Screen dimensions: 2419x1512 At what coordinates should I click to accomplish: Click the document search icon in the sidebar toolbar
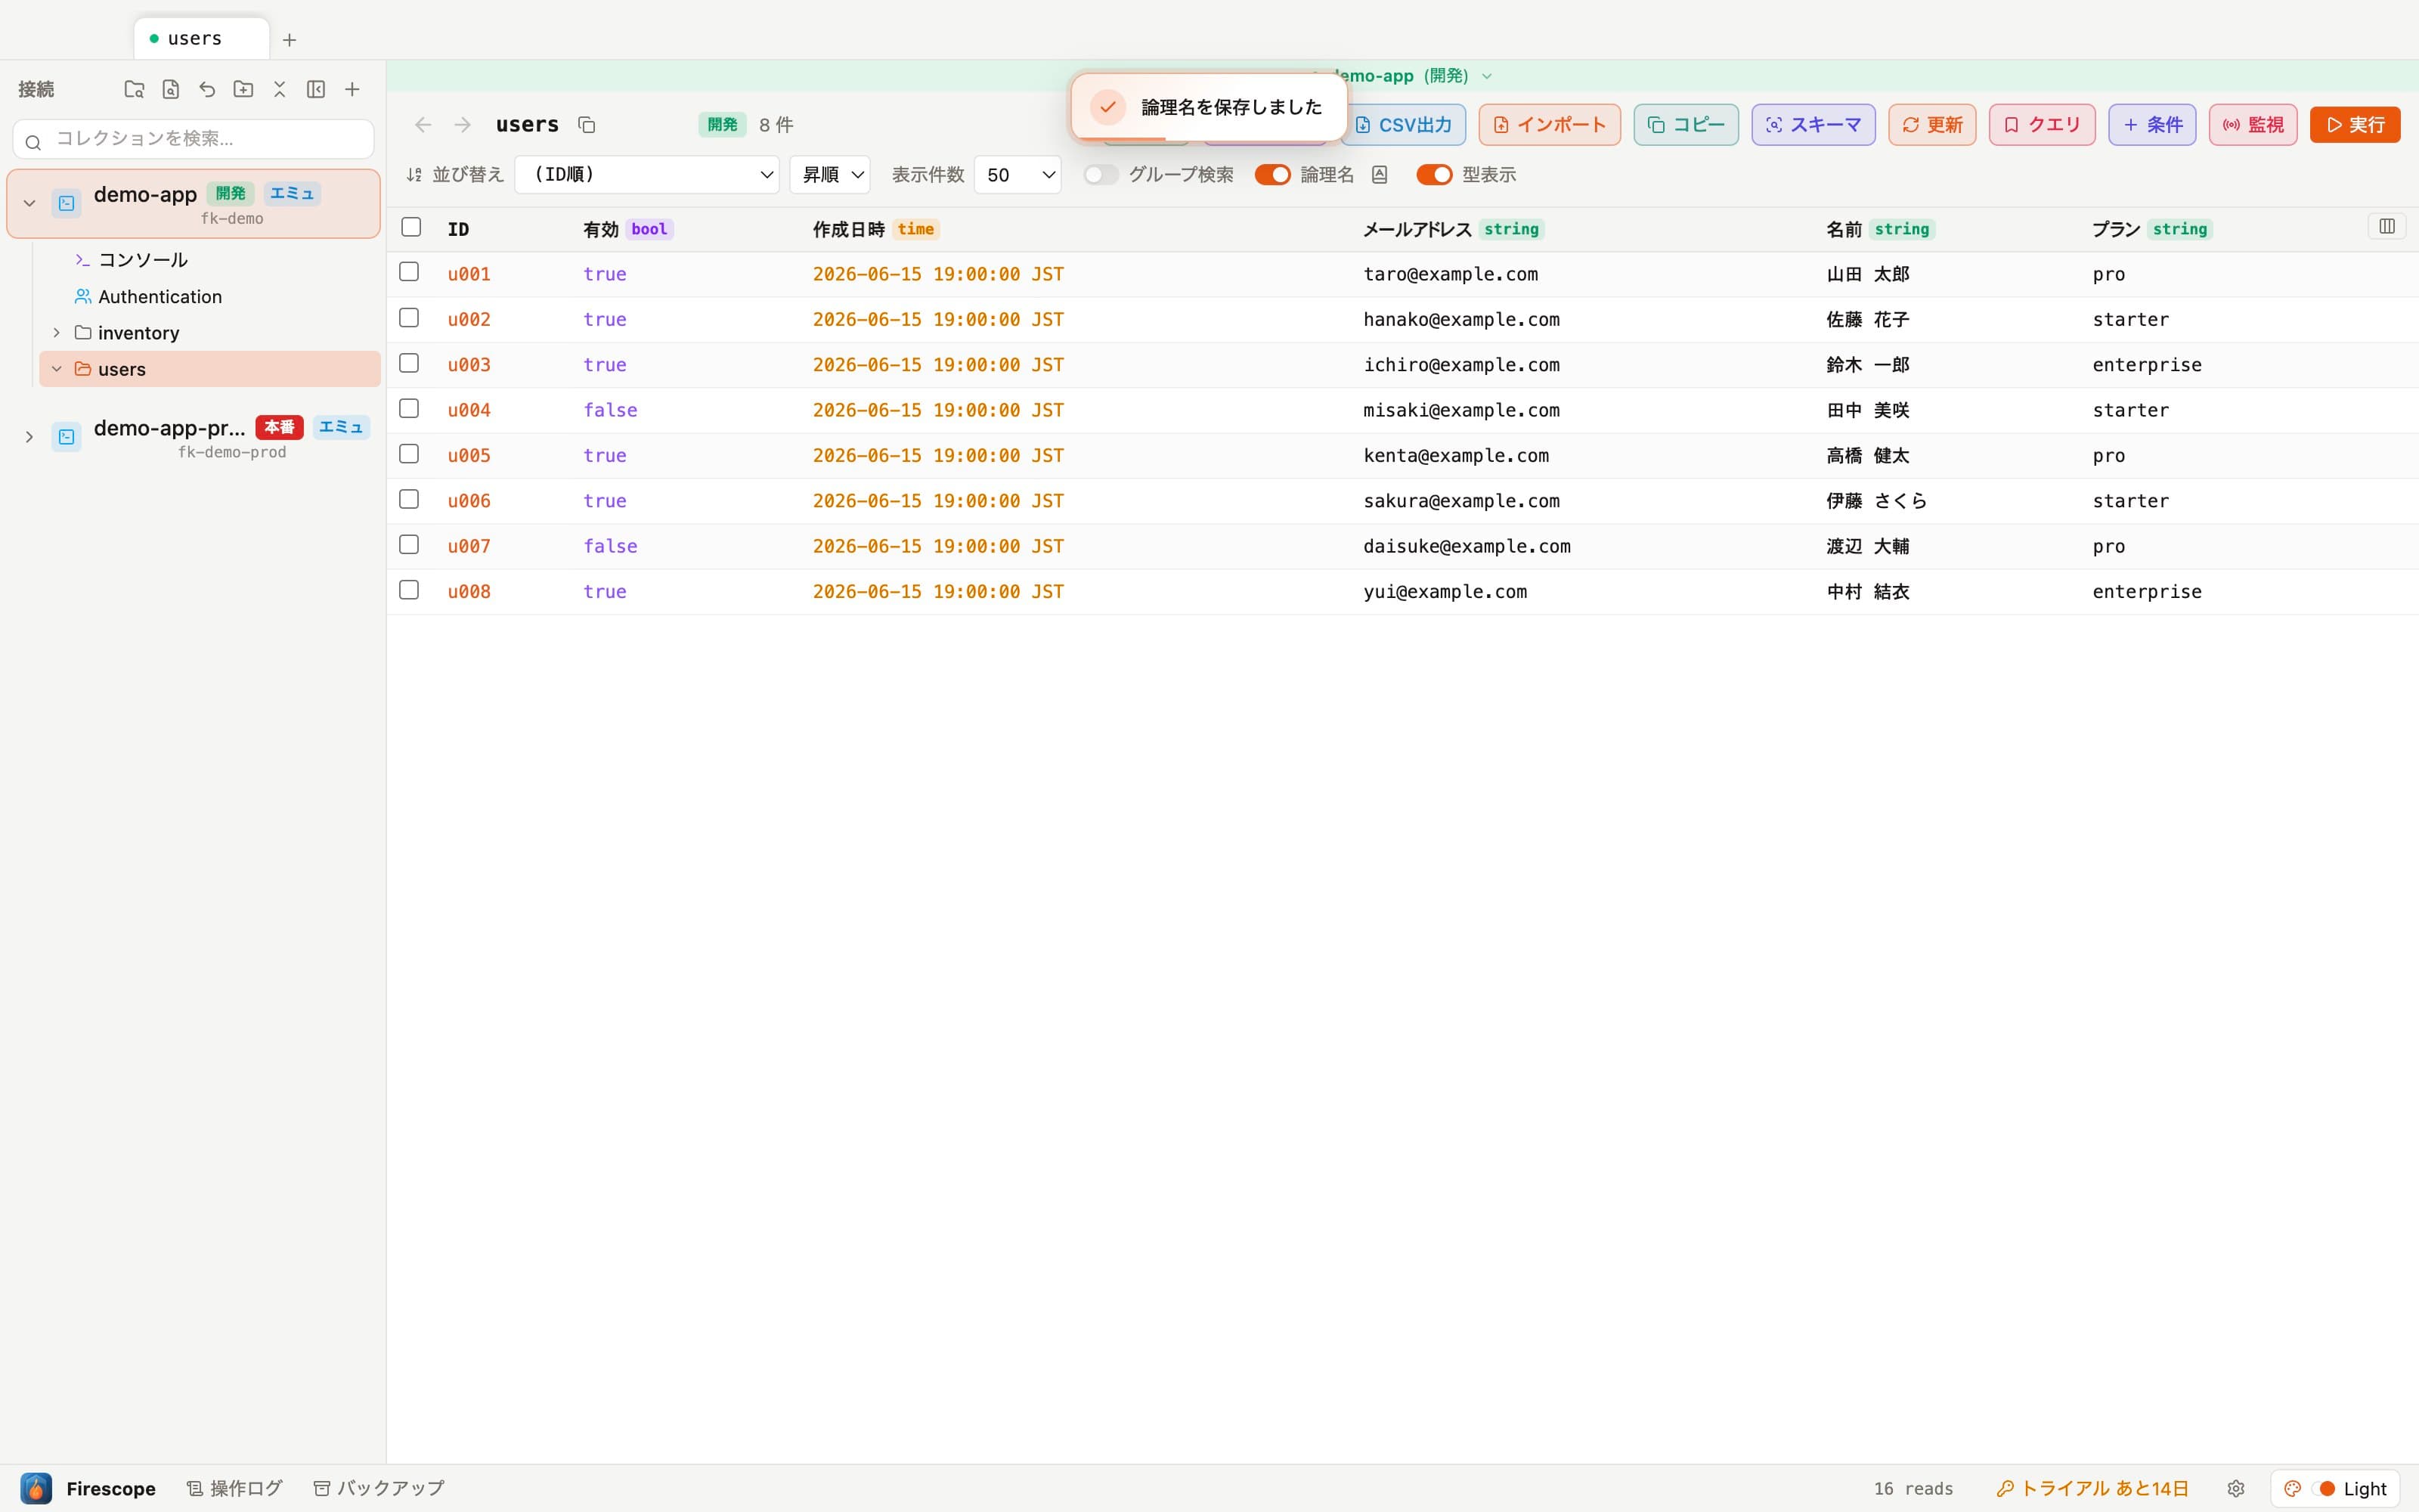pyautogui.click(x=171, y=89)
